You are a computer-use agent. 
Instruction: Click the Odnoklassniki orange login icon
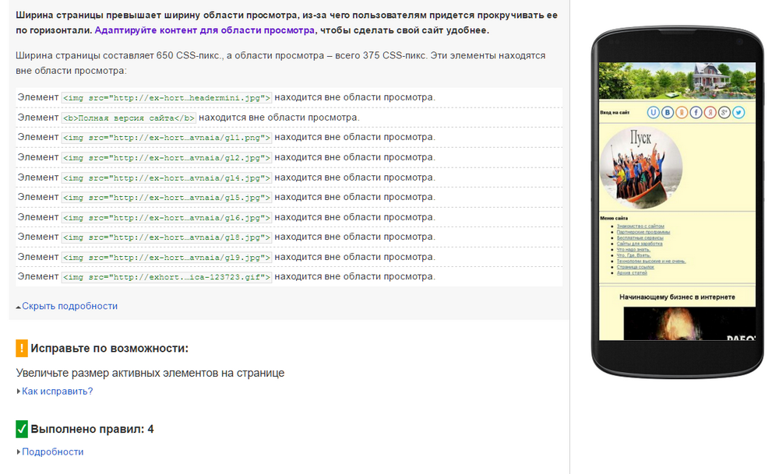coord(682,113)
